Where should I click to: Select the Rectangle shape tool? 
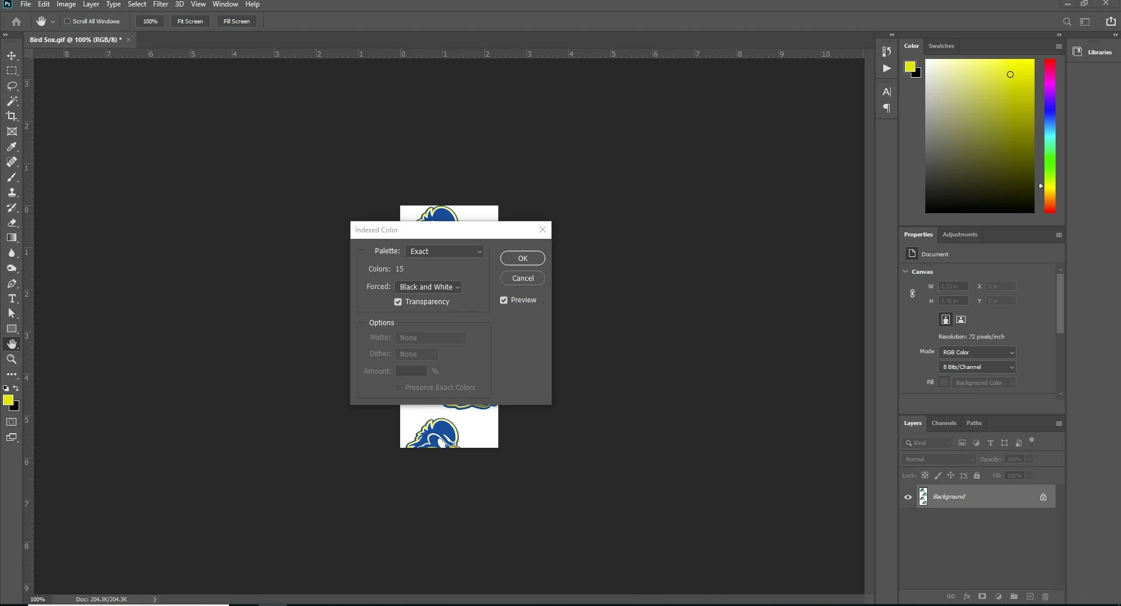[x=12, y=329]
